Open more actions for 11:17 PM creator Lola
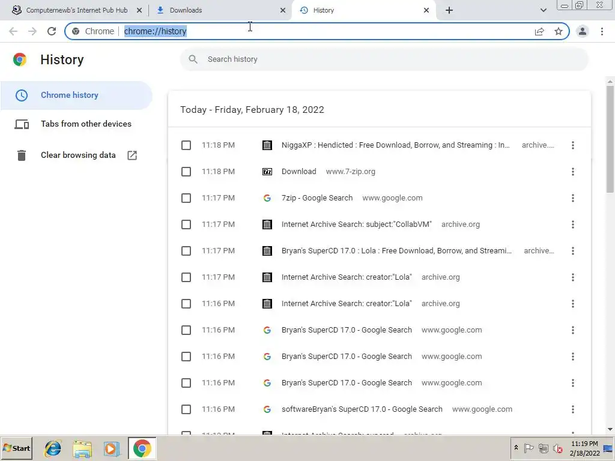 pos(572,277)
